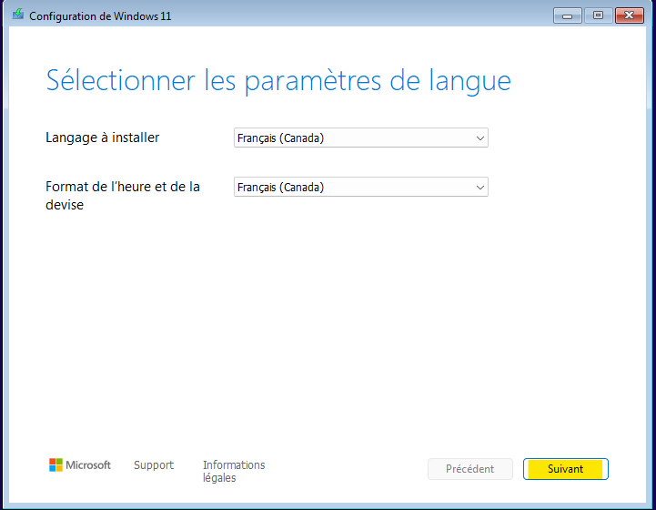The width and height of the screenshot is (656, 510).
Task: Minimize the Configuration de Windows 11 window
Action: [567, 15]
